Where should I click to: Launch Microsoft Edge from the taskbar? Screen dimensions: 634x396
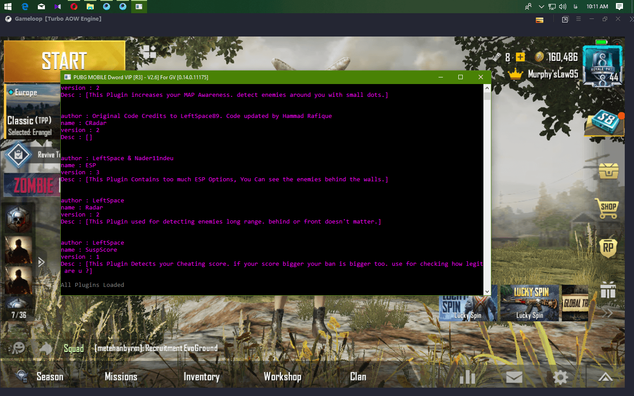(x=25, y=7)
